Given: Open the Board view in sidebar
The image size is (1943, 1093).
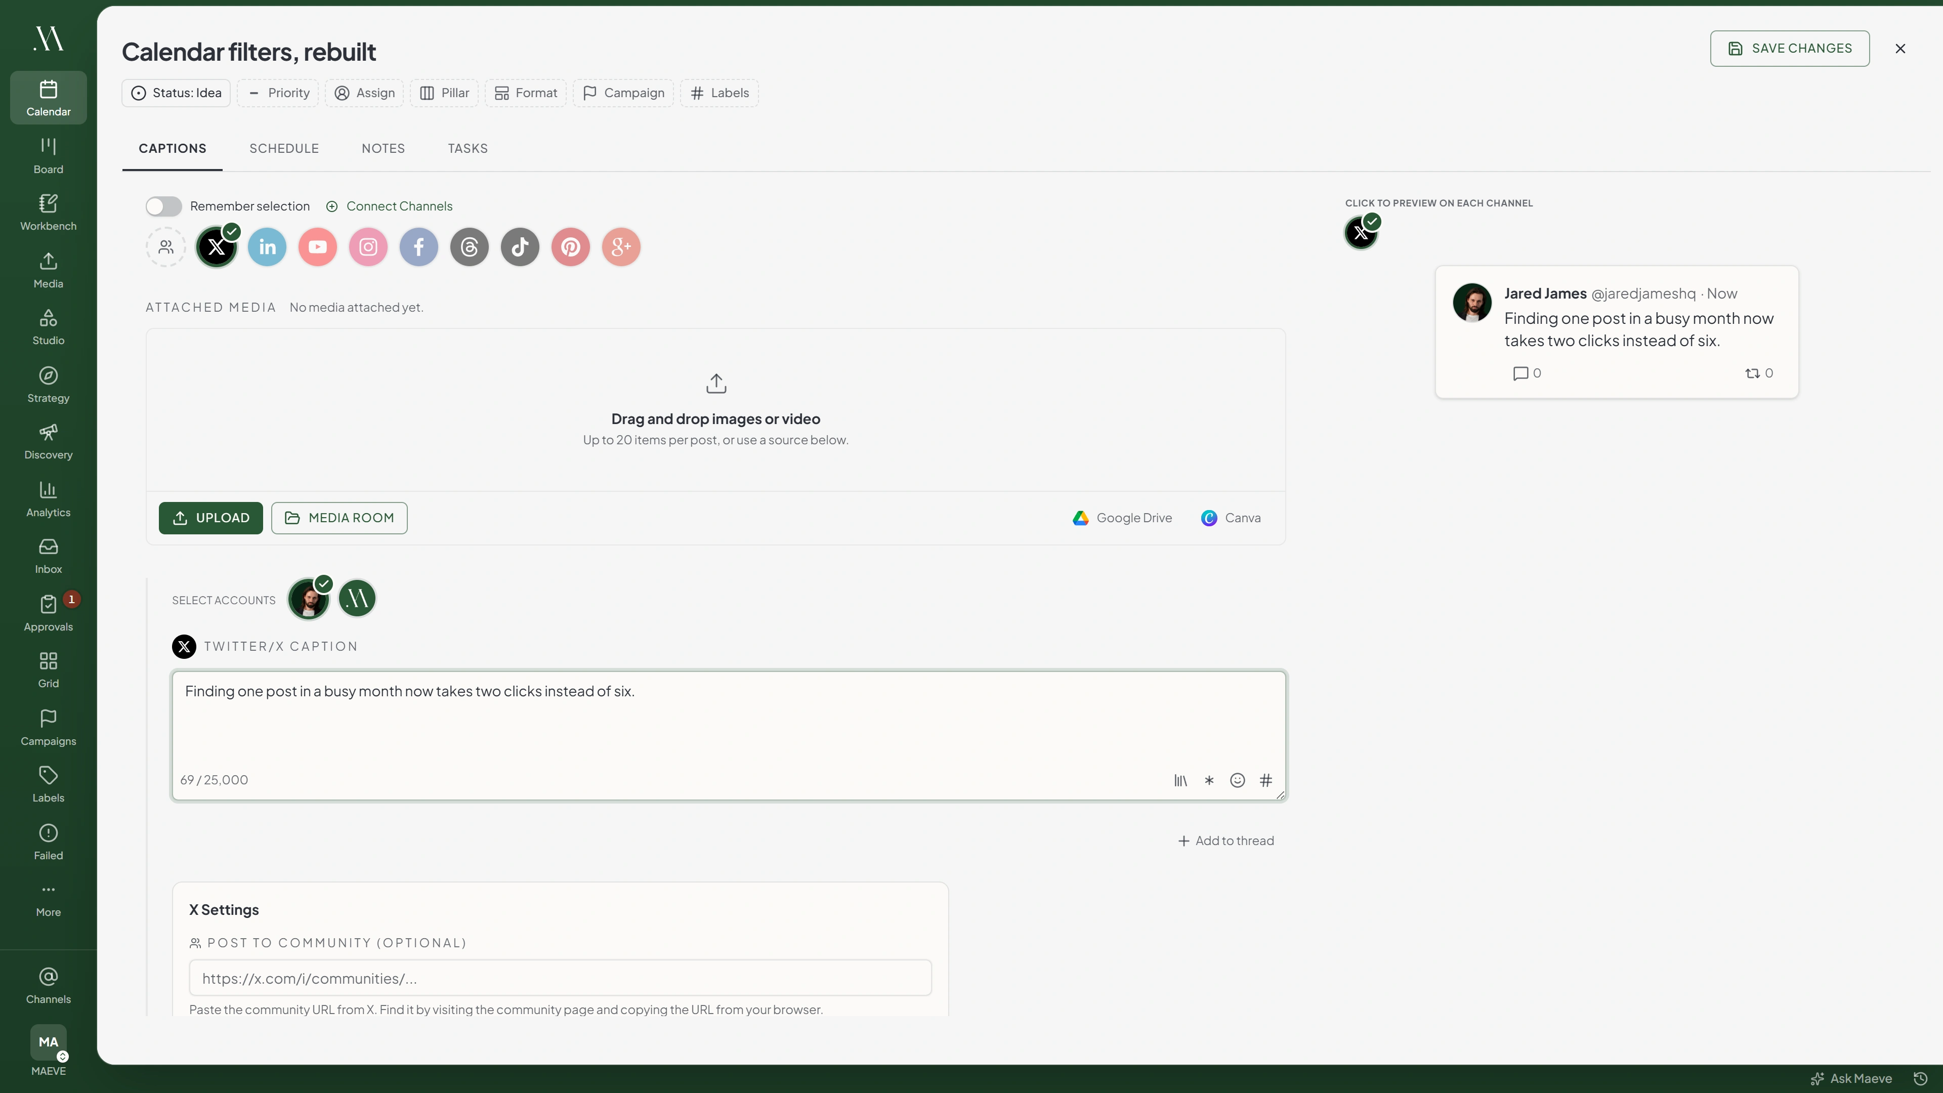Looking at the screenshot, I should click(48, 155).
